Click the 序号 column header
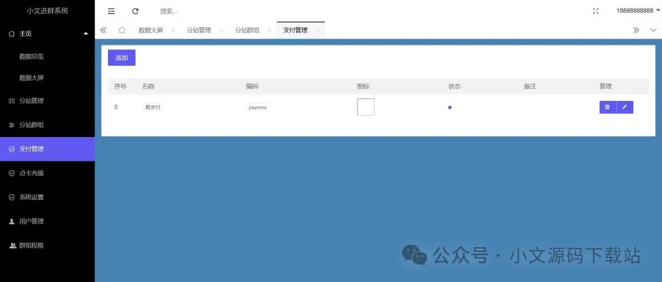This screenshot has width=662, height=282. pyautogui.click(x=120, y=86)
